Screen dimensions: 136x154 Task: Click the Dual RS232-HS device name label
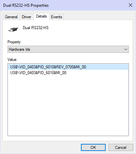[36, 28]
